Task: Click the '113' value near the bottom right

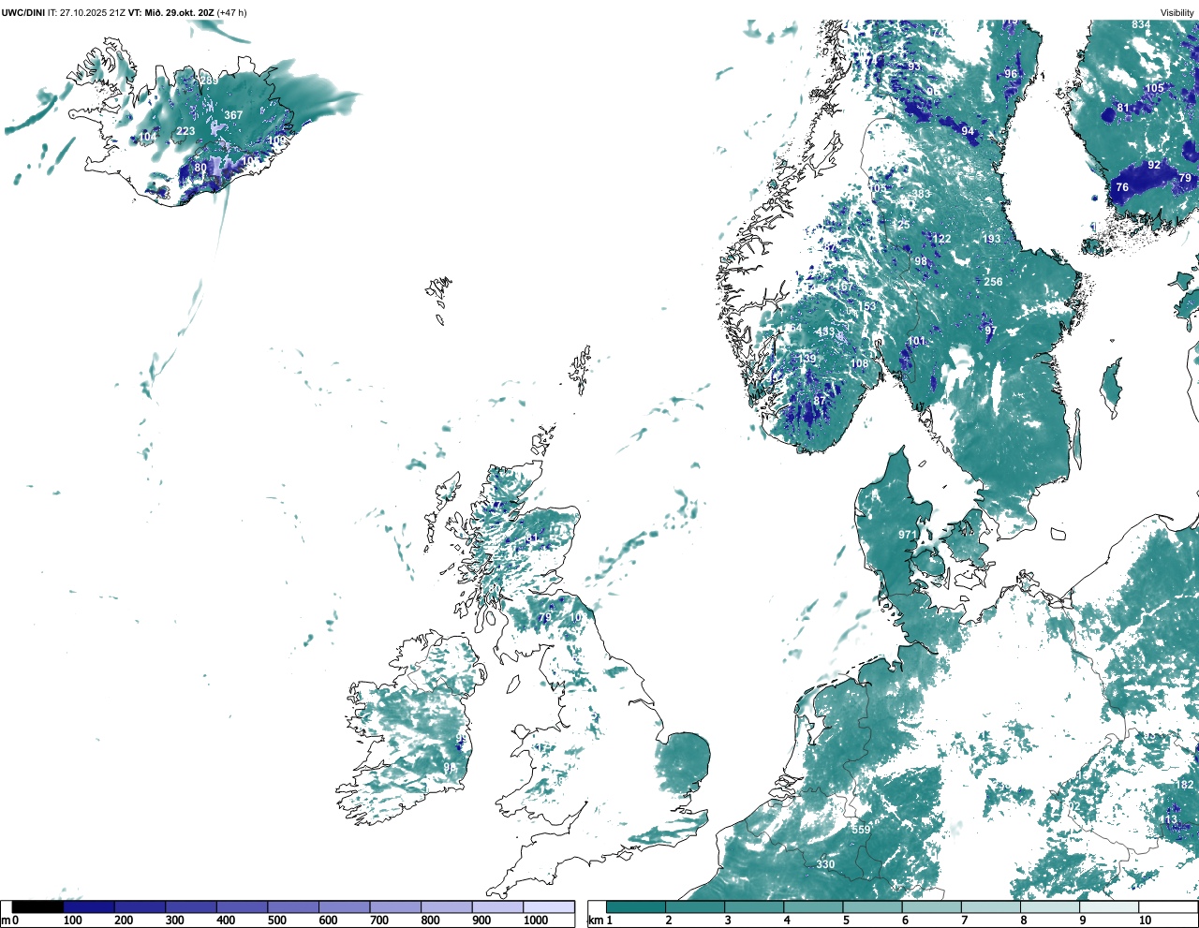Action: 1170,820
